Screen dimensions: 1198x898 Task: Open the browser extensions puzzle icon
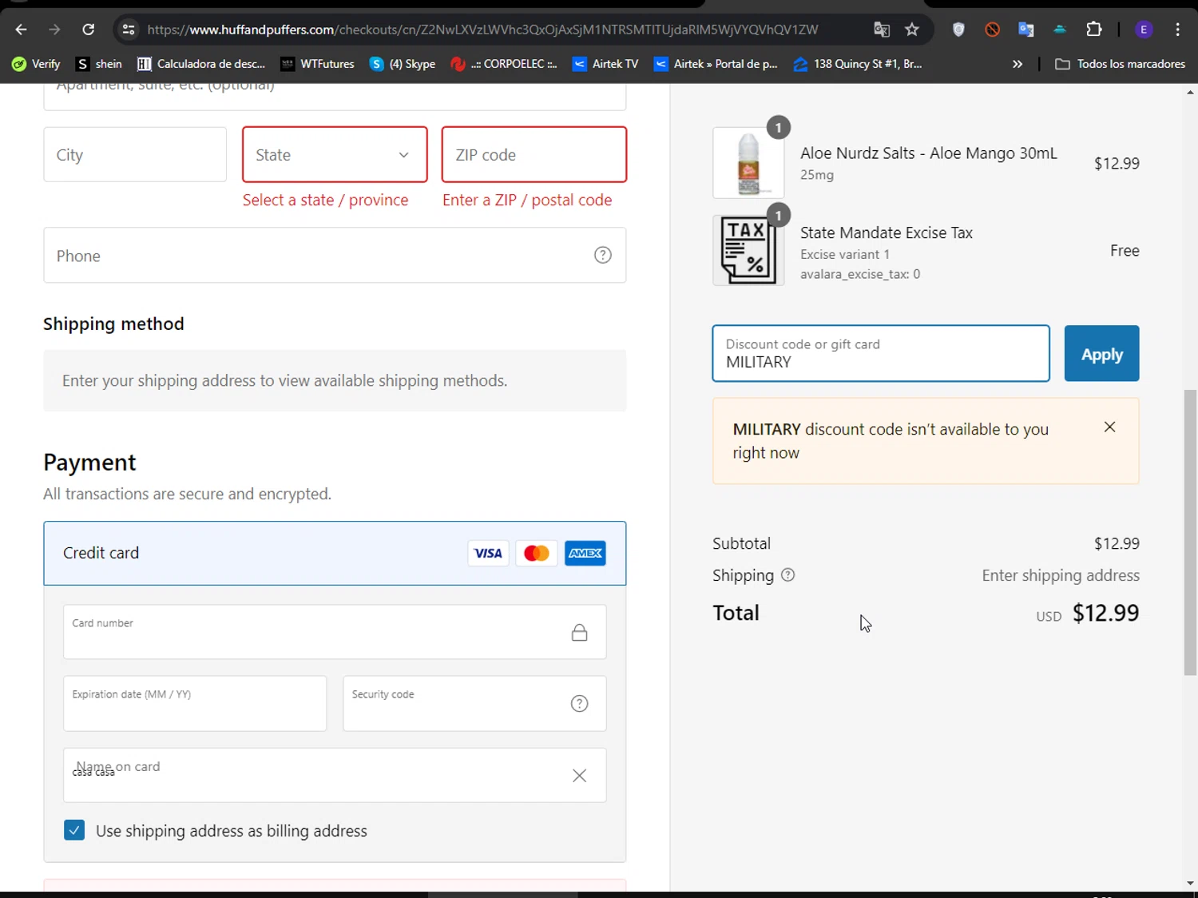1094,30
